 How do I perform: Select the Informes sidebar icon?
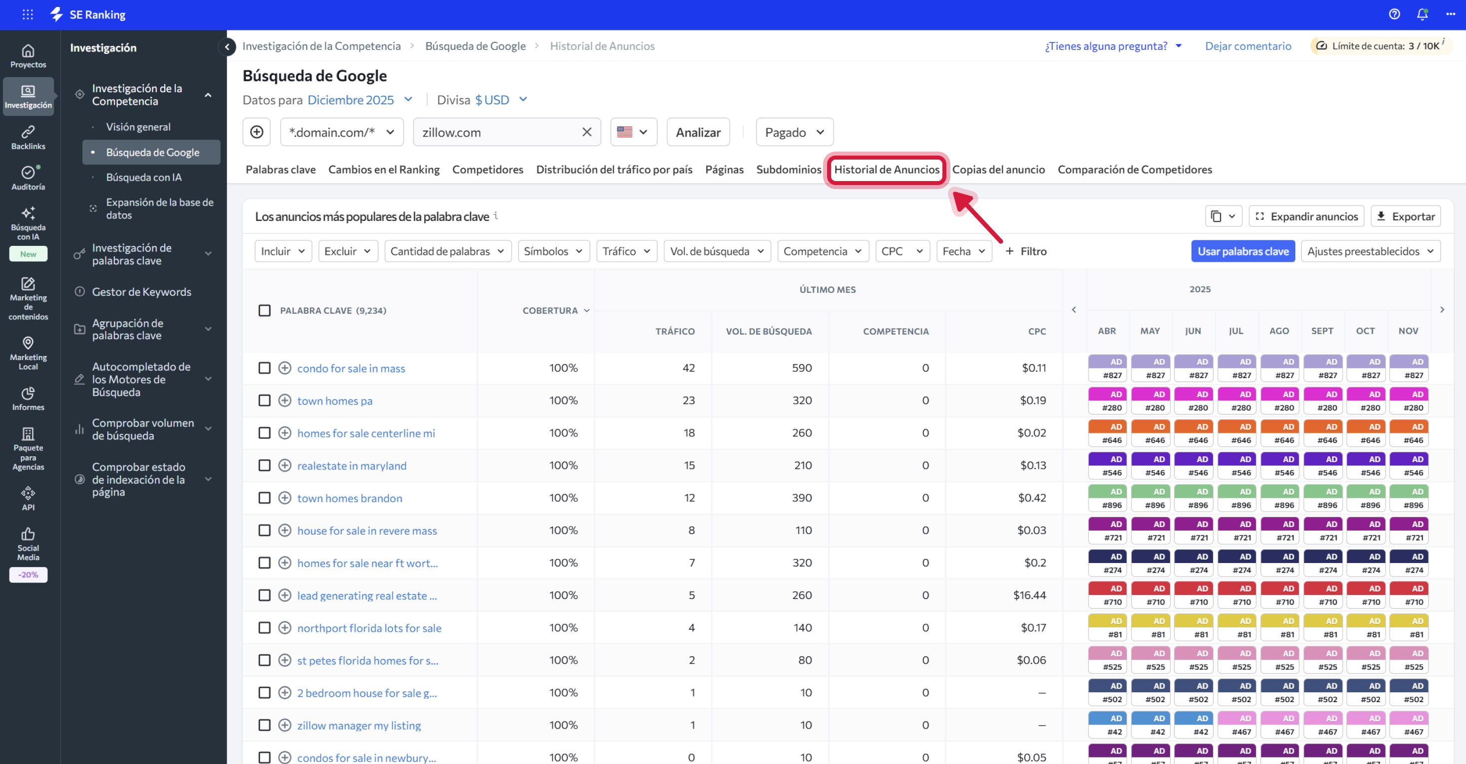click(x=28, y=398)
